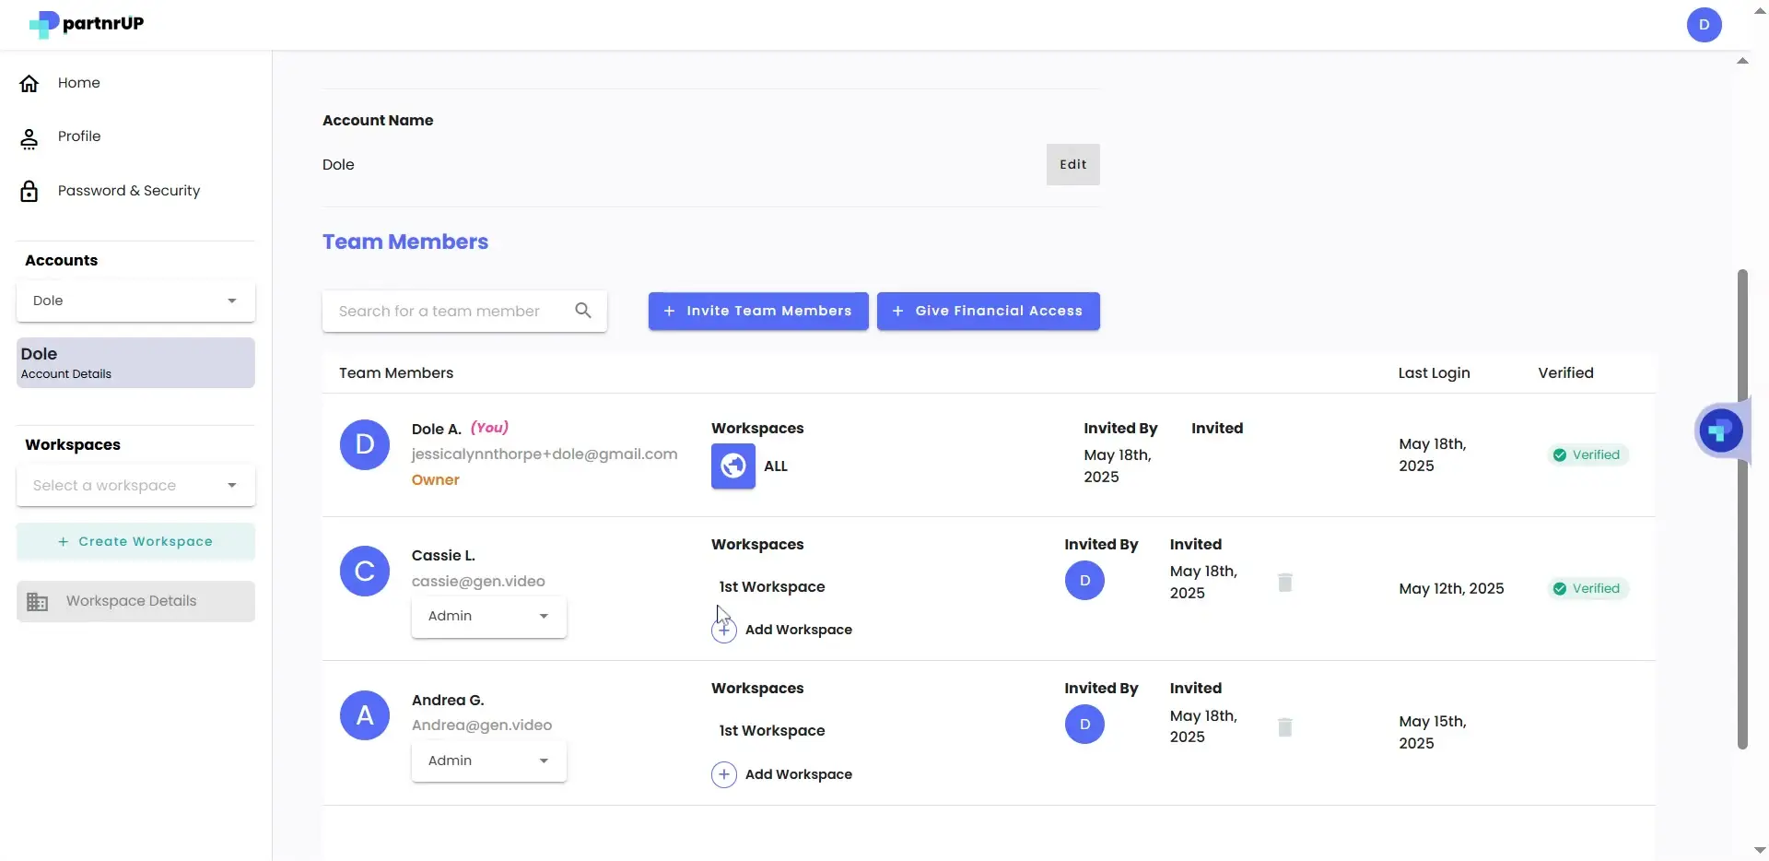The height and width of the screenshot is (861, 1769).
Task: Click the Give Financial Access button
Action: pos(989,311)
